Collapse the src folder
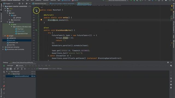Viewport: 175px width, 98px height. click(x=5, y=11)
